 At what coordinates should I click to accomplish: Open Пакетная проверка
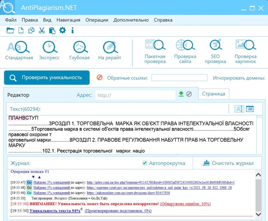tap(155, 52)
